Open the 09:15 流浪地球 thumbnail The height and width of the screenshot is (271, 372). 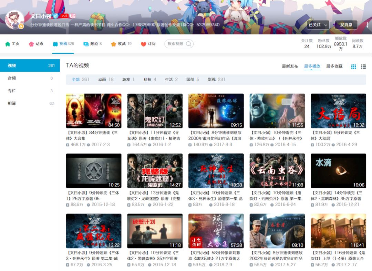pos(216,111)
